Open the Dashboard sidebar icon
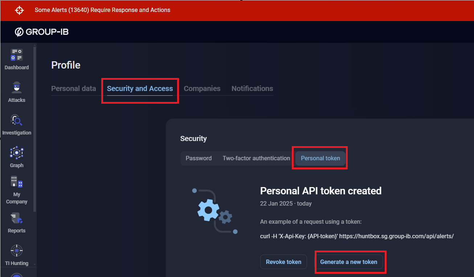This screenshot has height=277, width=474. coord(17,55)
